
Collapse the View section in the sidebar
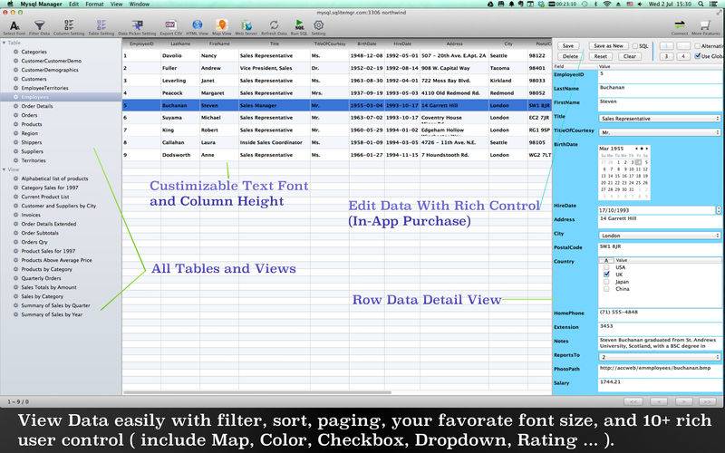point(5,169)
